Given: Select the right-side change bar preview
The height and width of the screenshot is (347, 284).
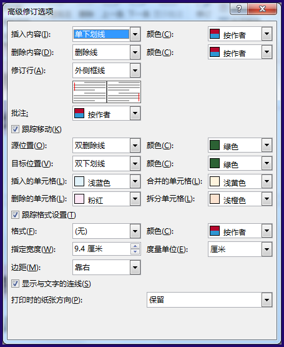Looking at the screenshot, I should click(124, 92).
